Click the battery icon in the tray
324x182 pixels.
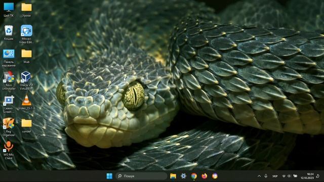(x=295, y=176)
